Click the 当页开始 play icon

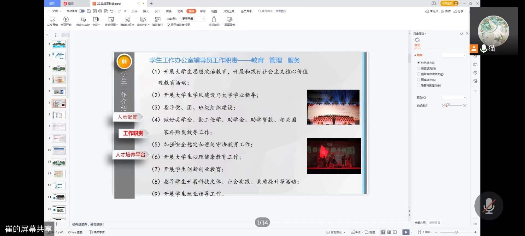point(66,19)
